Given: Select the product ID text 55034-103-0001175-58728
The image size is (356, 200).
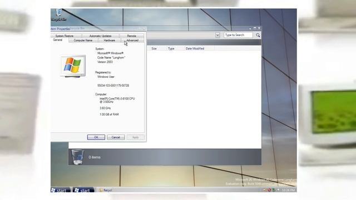Looking at the screenshot, I should [113, 86].
